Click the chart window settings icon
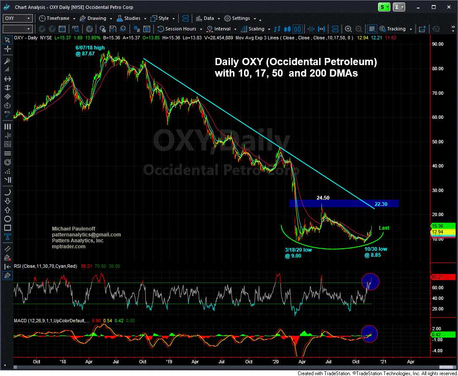The height and width of the screenshot is (376, 458). 147,29
